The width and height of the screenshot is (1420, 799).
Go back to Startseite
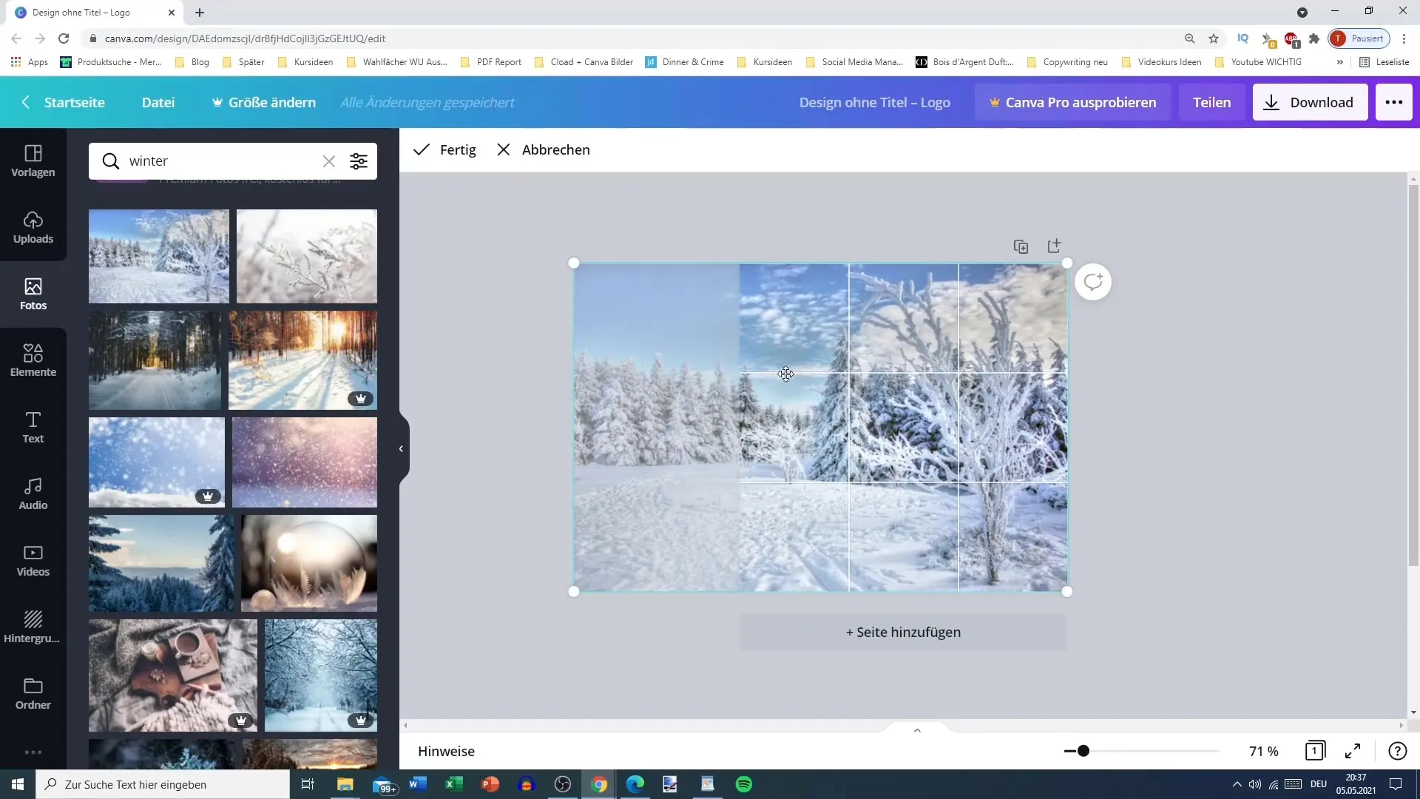coord(64,102)
